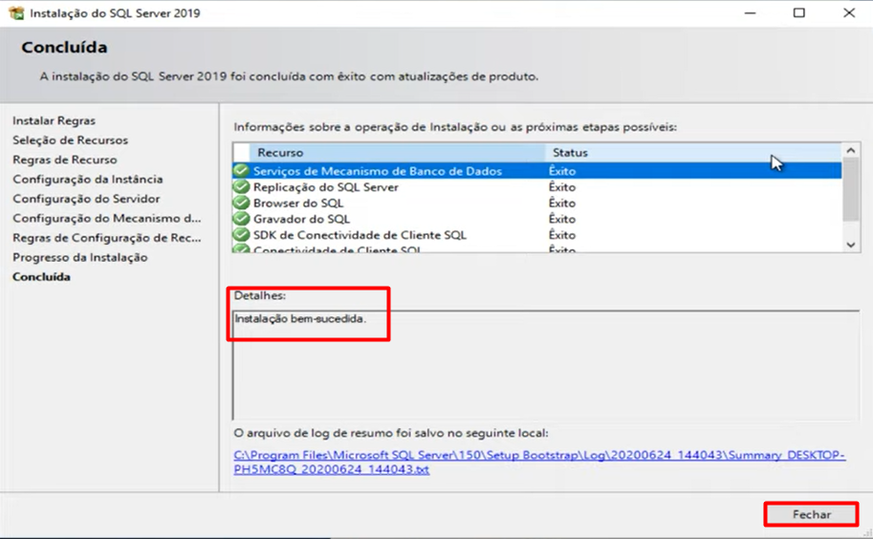The image size is (873, 539).
Task: Click Êxito status of Gravador do SQL
Action: coord(562,219)
